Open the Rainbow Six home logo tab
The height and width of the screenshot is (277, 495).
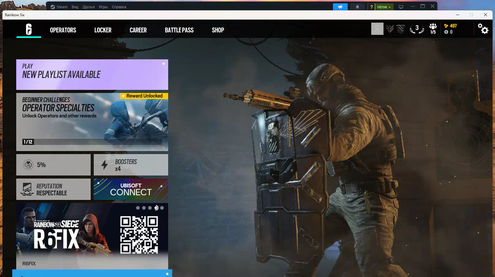point(29,29)
